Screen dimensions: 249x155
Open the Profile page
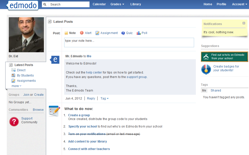221,4
